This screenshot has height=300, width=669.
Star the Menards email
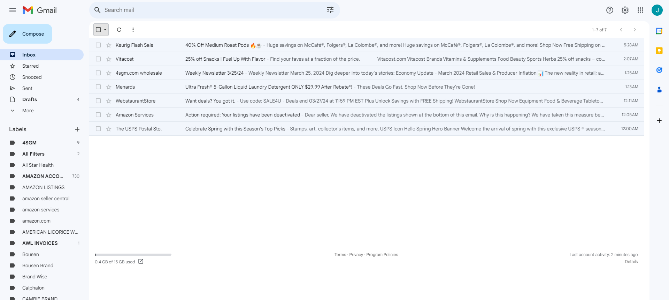109,87
